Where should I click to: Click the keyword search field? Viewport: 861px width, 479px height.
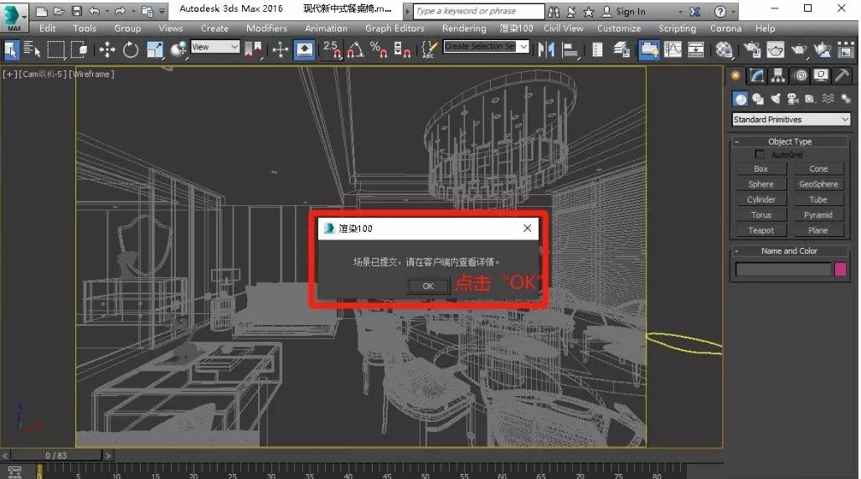pos(478,11)
